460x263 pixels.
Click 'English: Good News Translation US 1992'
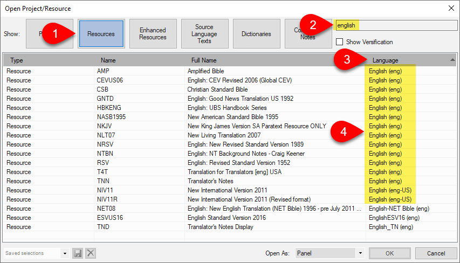coord(241,99)
